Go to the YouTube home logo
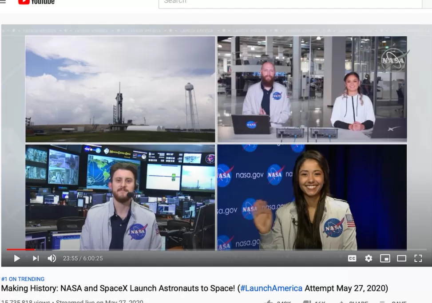Screen dimensions: 432x303 [36, 2]
